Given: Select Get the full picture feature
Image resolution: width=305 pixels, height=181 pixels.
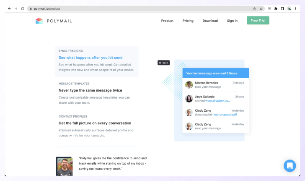Looking at the screenshot, I should pos(95,123).
